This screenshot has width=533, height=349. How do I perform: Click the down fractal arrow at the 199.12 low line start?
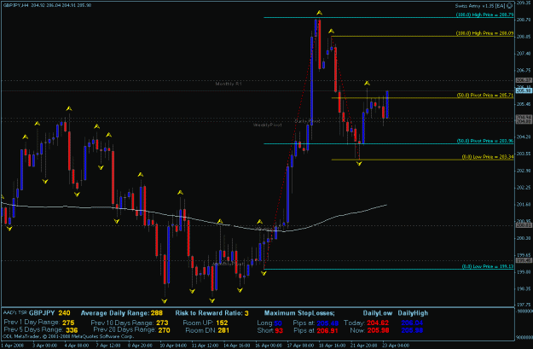click(264, 273)
